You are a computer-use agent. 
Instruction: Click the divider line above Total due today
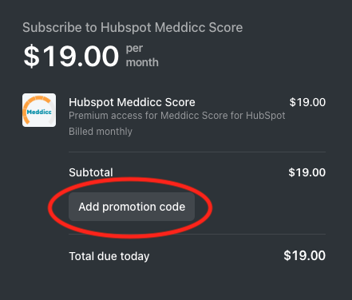tap(197, 234)
